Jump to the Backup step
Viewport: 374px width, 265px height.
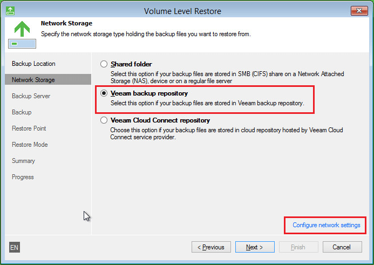click(x=22, y=112)
